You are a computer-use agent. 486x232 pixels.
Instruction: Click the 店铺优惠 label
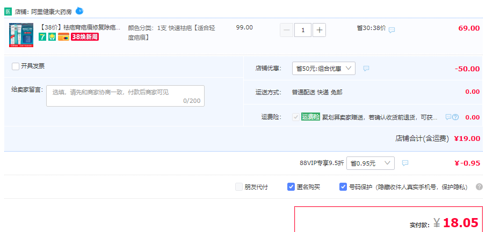[269, 69]
